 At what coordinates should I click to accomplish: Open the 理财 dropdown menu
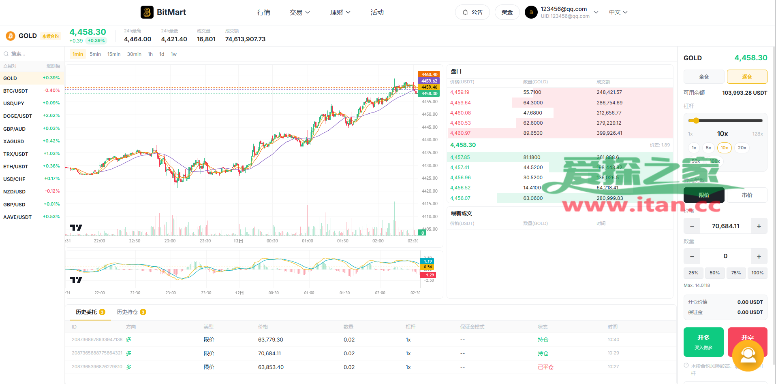[340, 13]
